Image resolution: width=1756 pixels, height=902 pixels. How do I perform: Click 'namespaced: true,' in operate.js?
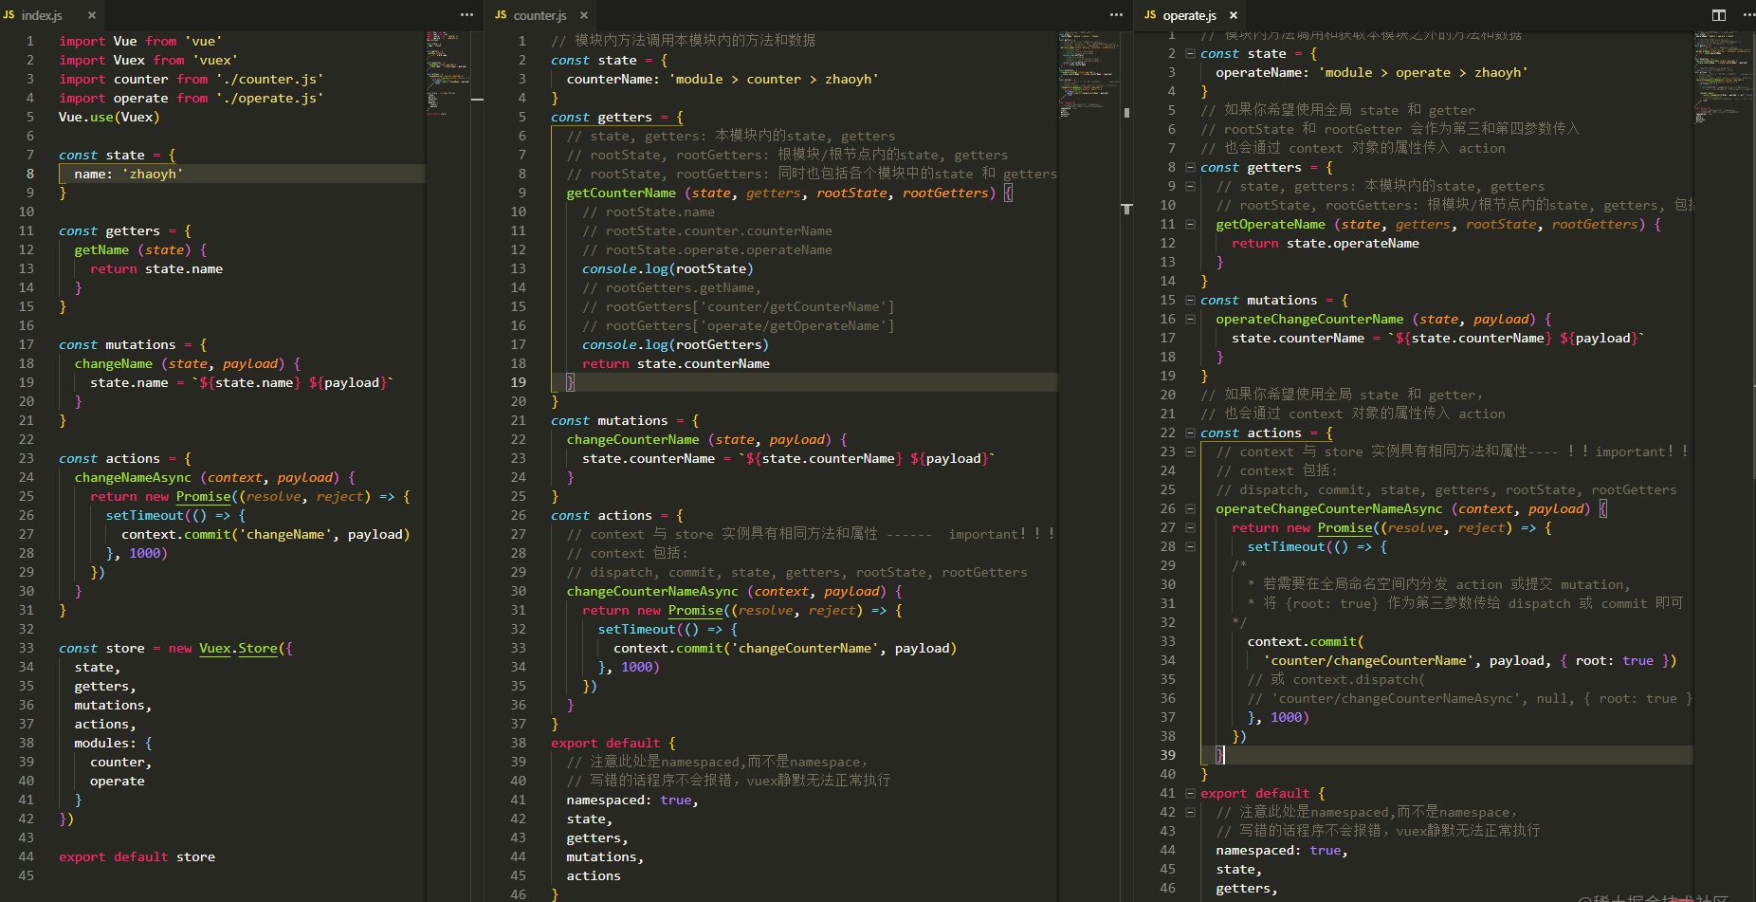click(1282, 850)
